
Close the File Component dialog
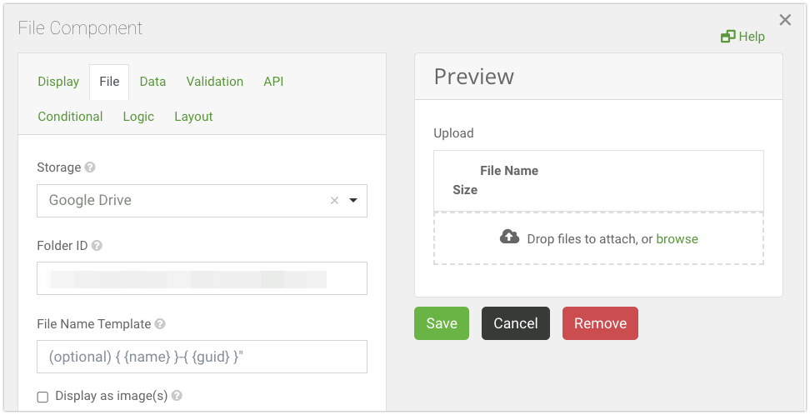785,20
